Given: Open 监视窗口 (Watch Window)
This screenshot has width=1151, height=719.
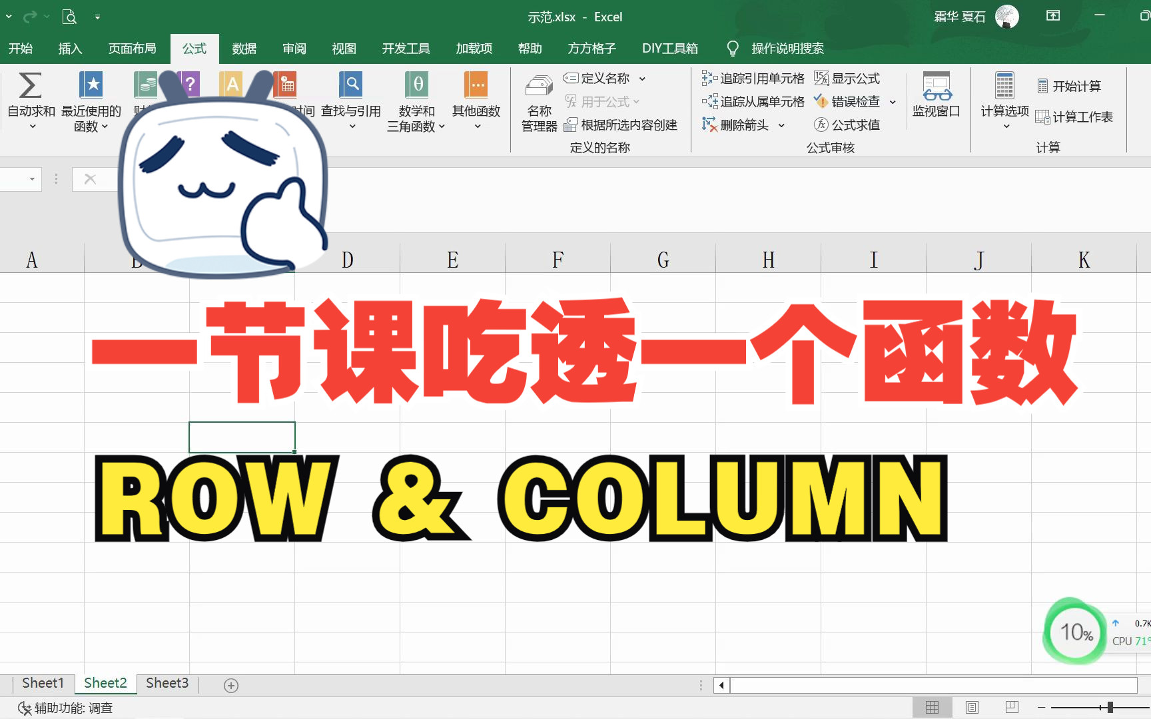Looking at the screenshot, I should pos(937,100).
